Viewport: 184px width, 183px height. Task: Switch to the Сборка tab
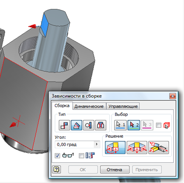62,106
